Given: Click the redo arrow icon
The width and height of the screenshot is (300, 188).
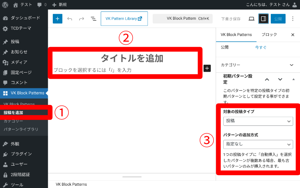Looking at the screenshot, I should pos(82,19).
